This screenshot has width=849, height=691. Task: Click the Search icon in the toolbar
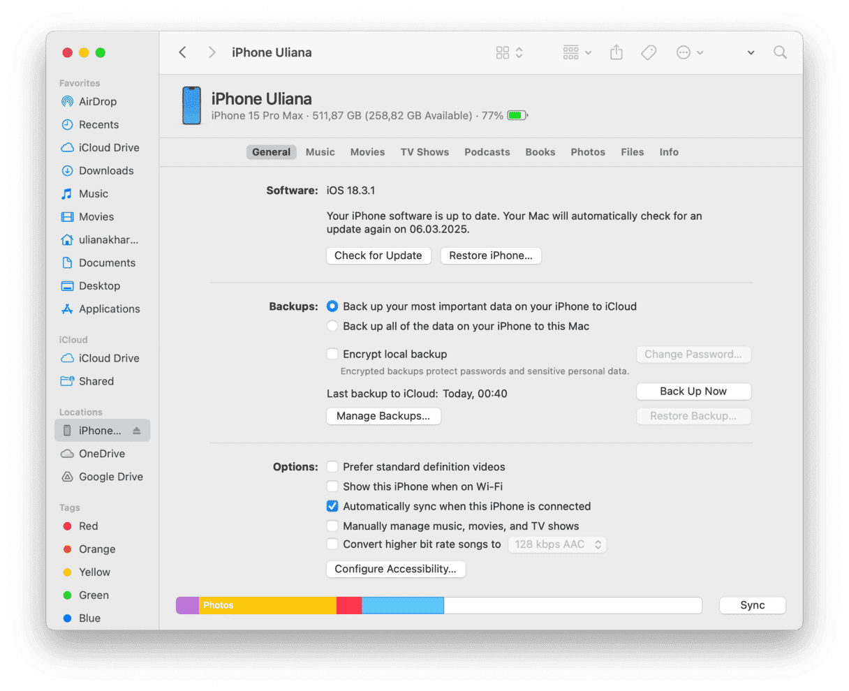click(x=780, y=52)
